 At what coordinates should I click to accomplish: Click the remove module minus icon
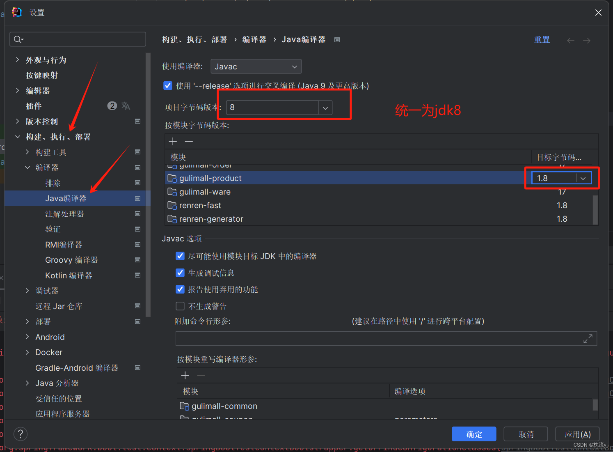(189, 141)
